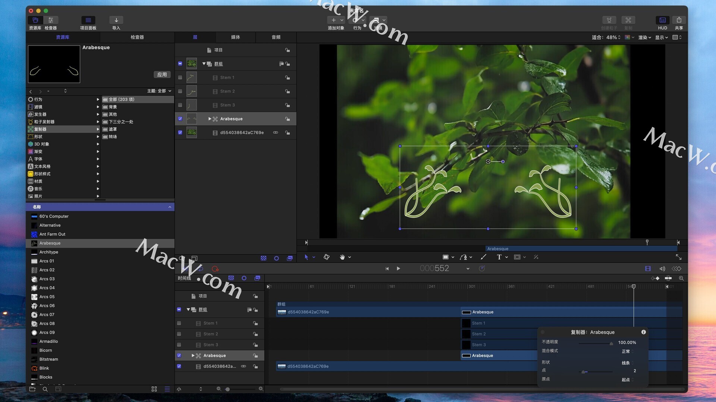Screen dimensions: 716x402
Task: Select the Pan hand tool
Action: click(x=342, y=257)
